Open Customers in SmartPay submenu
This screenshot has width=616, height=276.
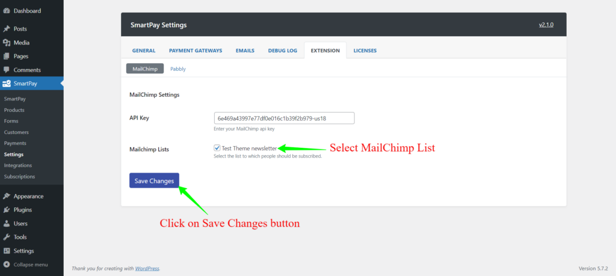click(x=16, y=132)
